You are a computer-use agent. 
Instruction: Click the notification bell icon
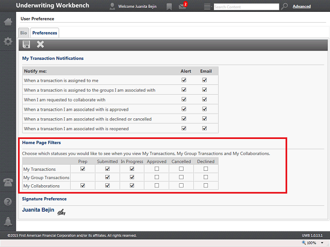pos(8,222)
